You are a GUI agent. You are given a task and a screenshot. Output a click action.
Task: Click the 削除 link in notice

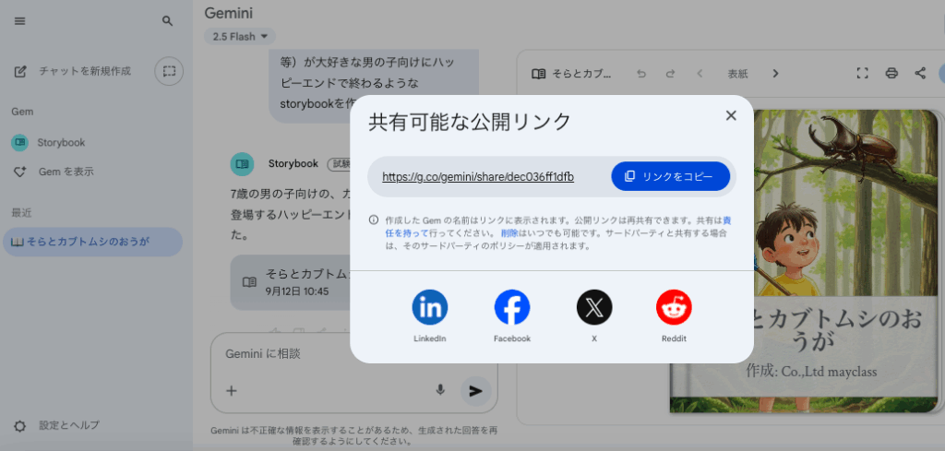[x=509, y=232]
